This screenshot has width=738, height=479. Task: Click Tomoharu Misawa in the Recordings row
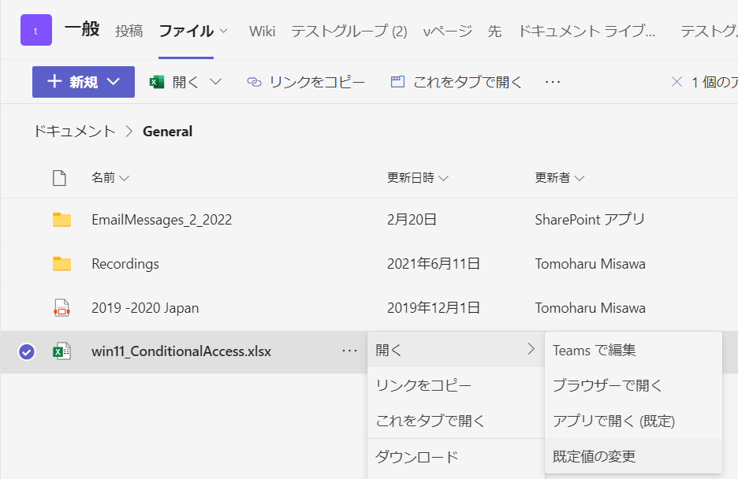tap(591, 264)
